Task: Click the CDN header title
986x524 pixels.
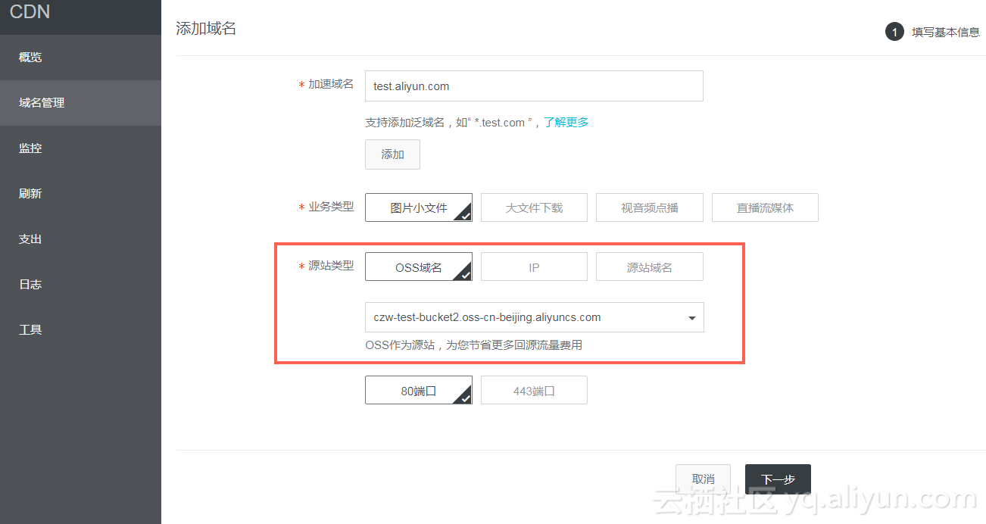Action: (30, 11)
